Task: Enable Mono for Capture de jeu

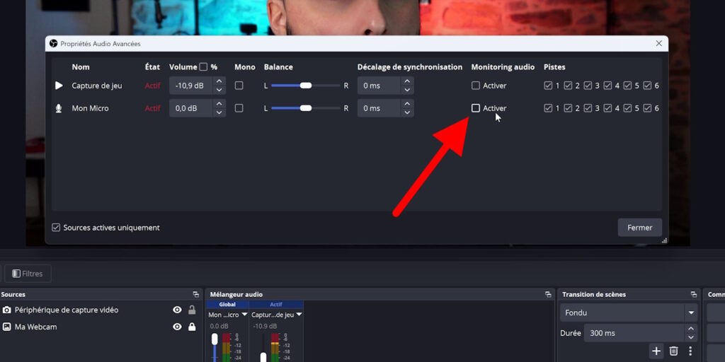Action: (x=239, y=86)
